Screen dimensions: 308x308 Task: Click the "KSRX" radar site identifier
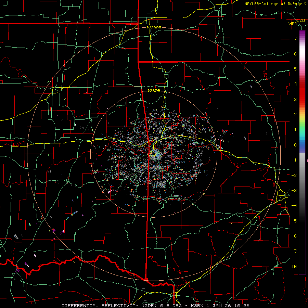(x=198, y=306)
